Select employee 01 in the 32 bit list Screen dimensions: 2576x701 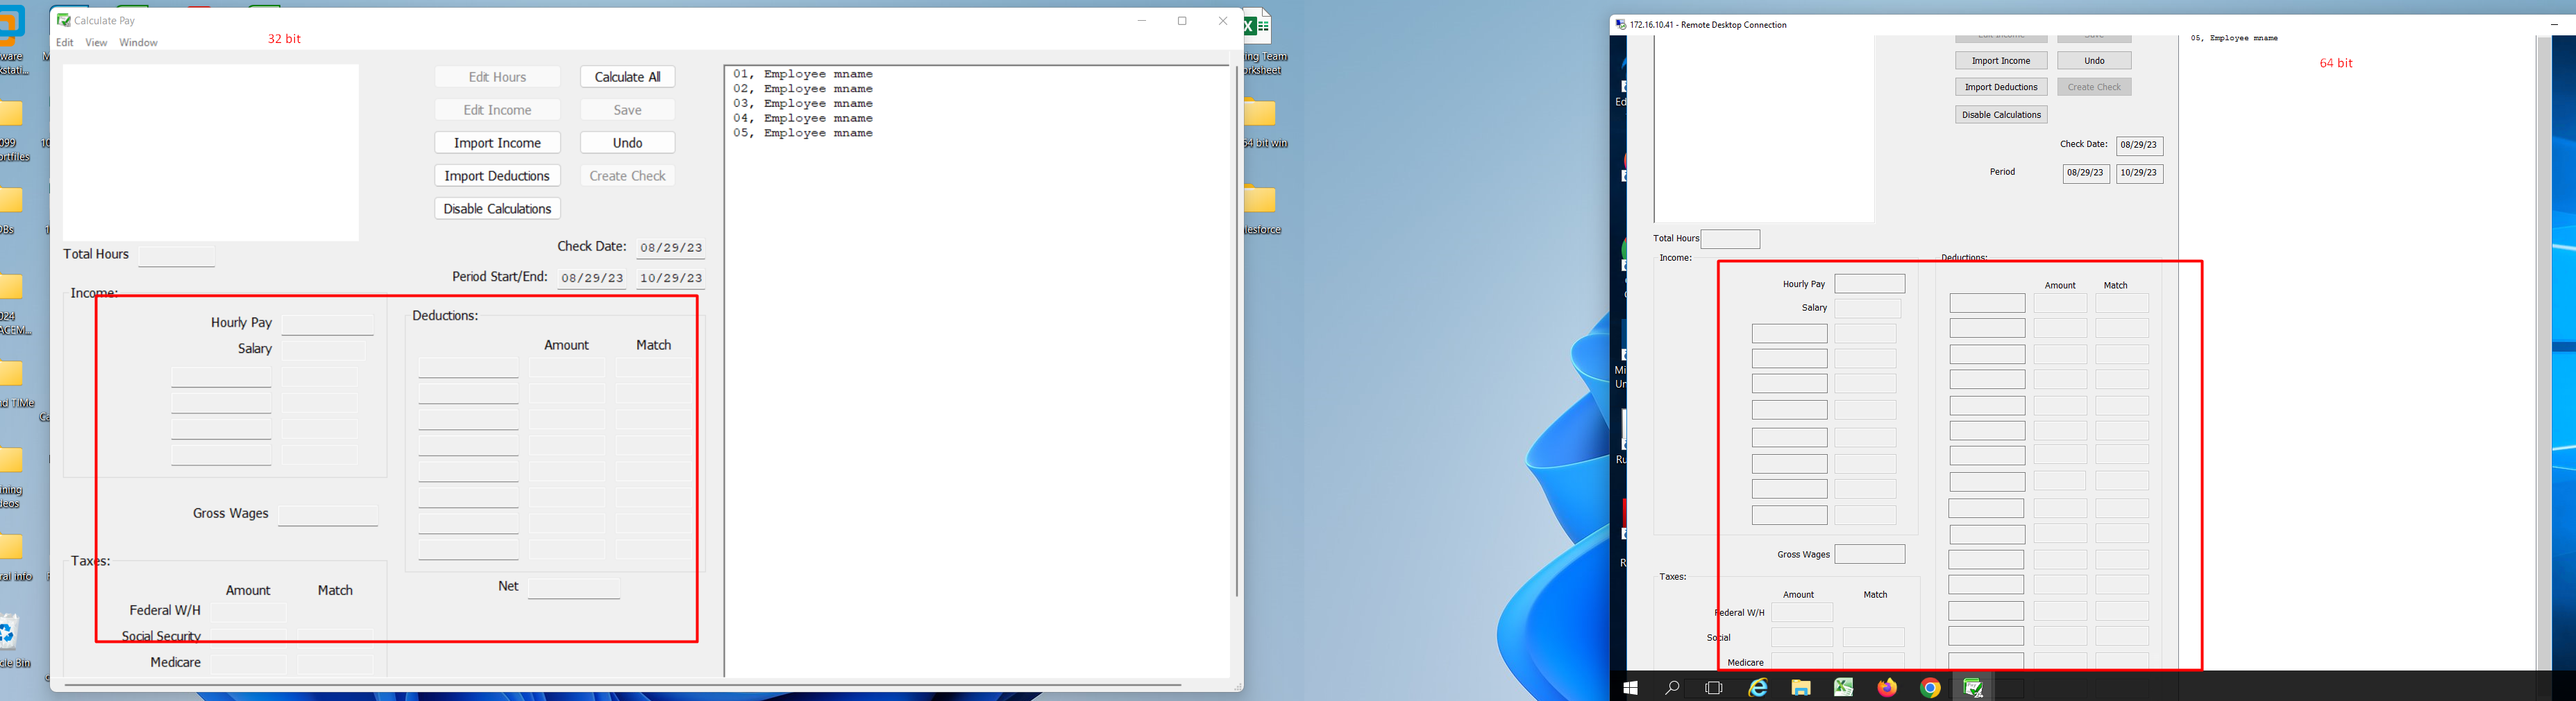click(x=803, y=74)
